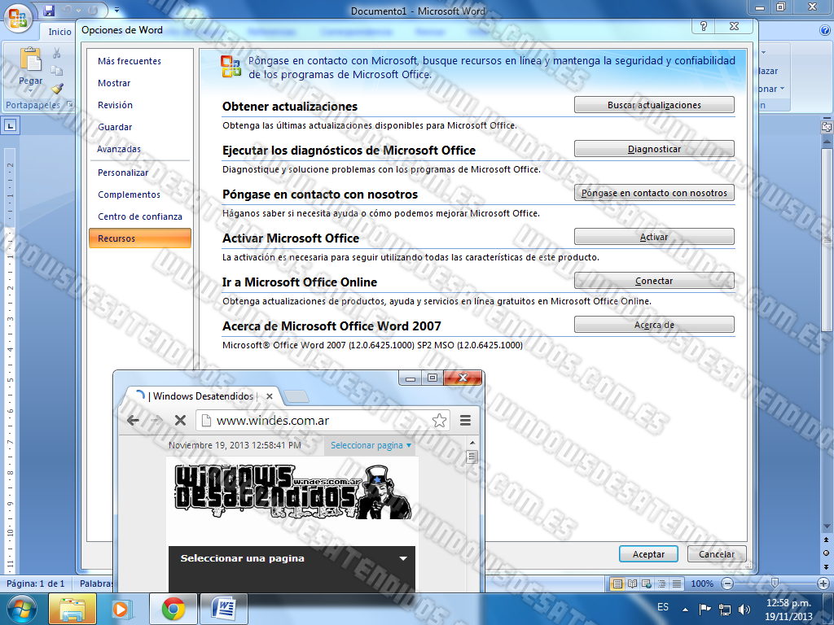This screenshot has height=625, width=834.
Task: Open Seleccionar pagina dropdown link
Action: coord(371,445)
